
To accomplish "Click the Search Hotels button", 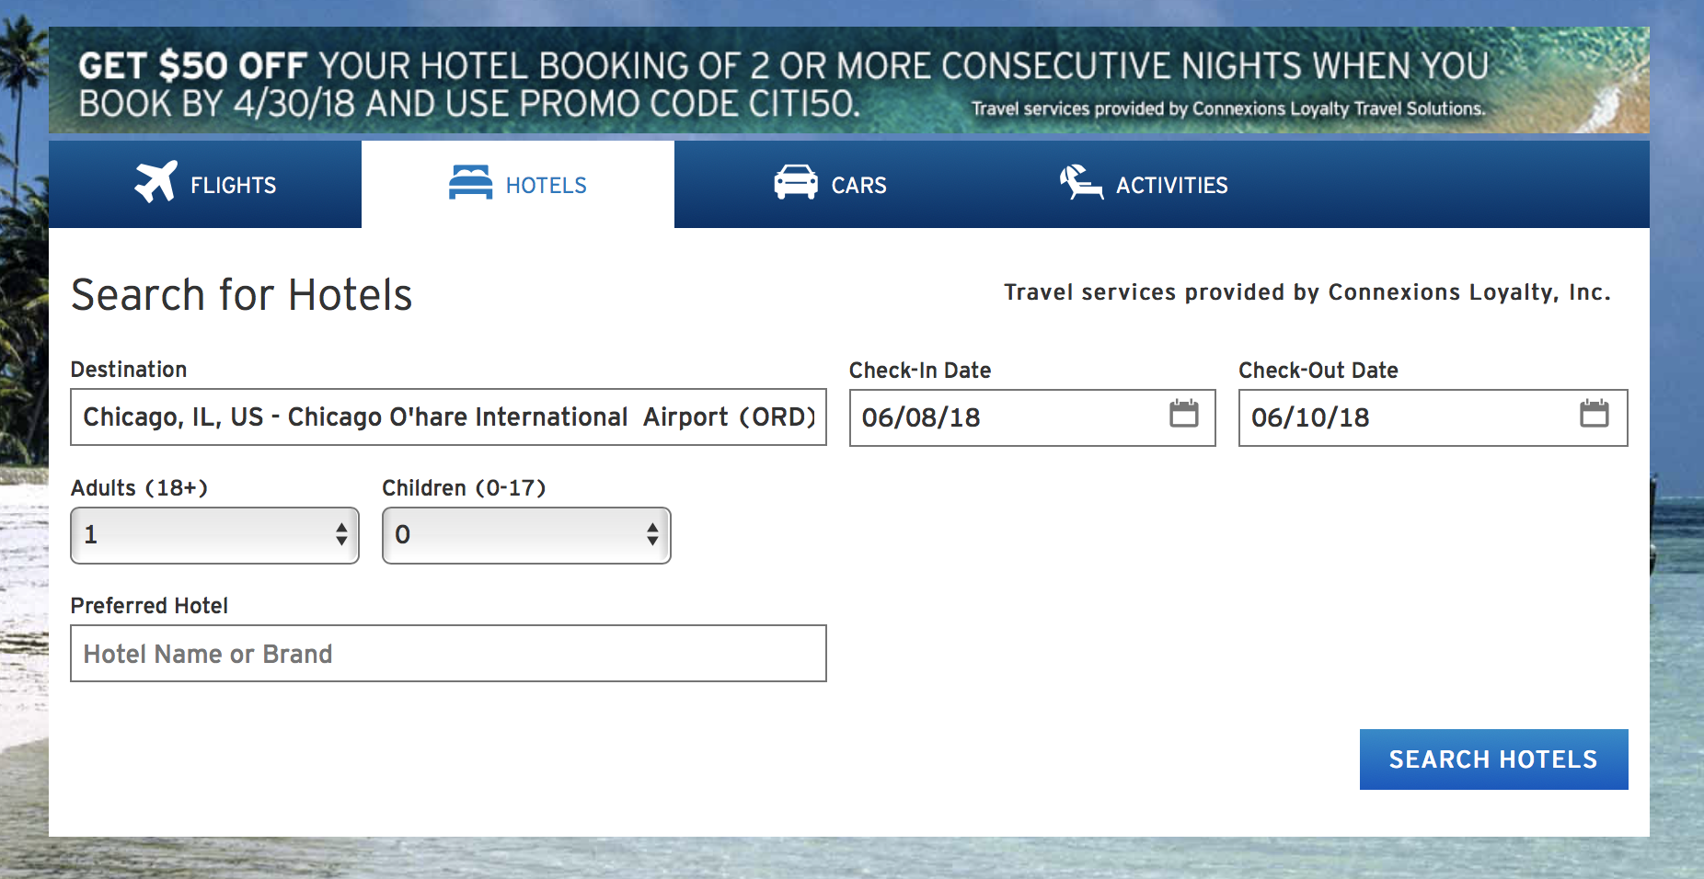I will (x=1493, y=759).
